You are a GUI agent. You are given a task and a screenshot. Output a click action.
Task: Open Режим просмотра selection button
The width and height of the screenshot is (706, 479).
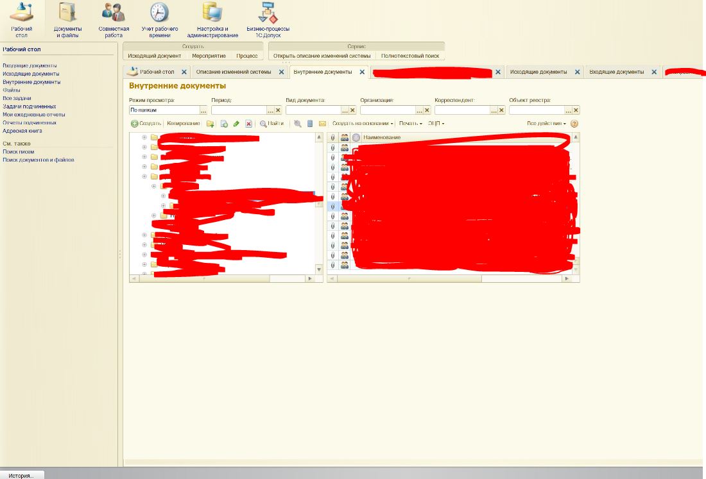coord(203,110)
